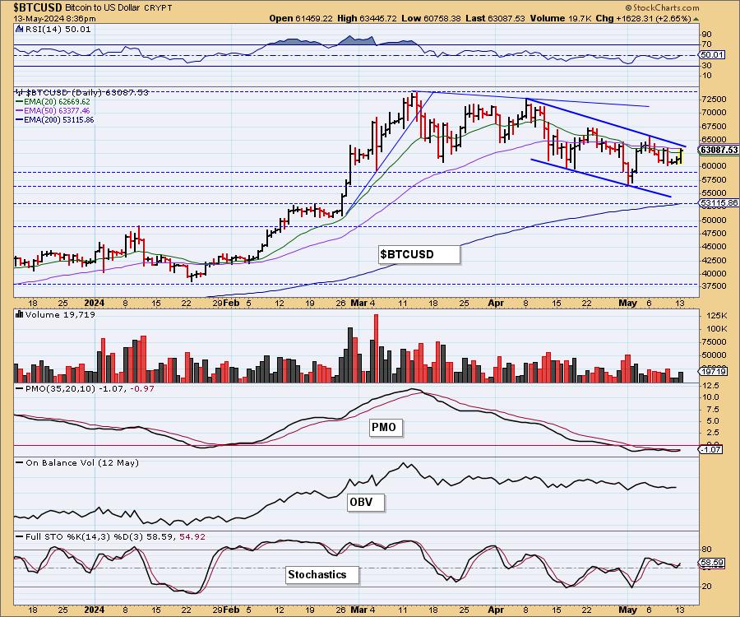Viewport: 740px width, 617px height.
Task: Click the Open 61459.22 value
Action: [x=301, y=18]
